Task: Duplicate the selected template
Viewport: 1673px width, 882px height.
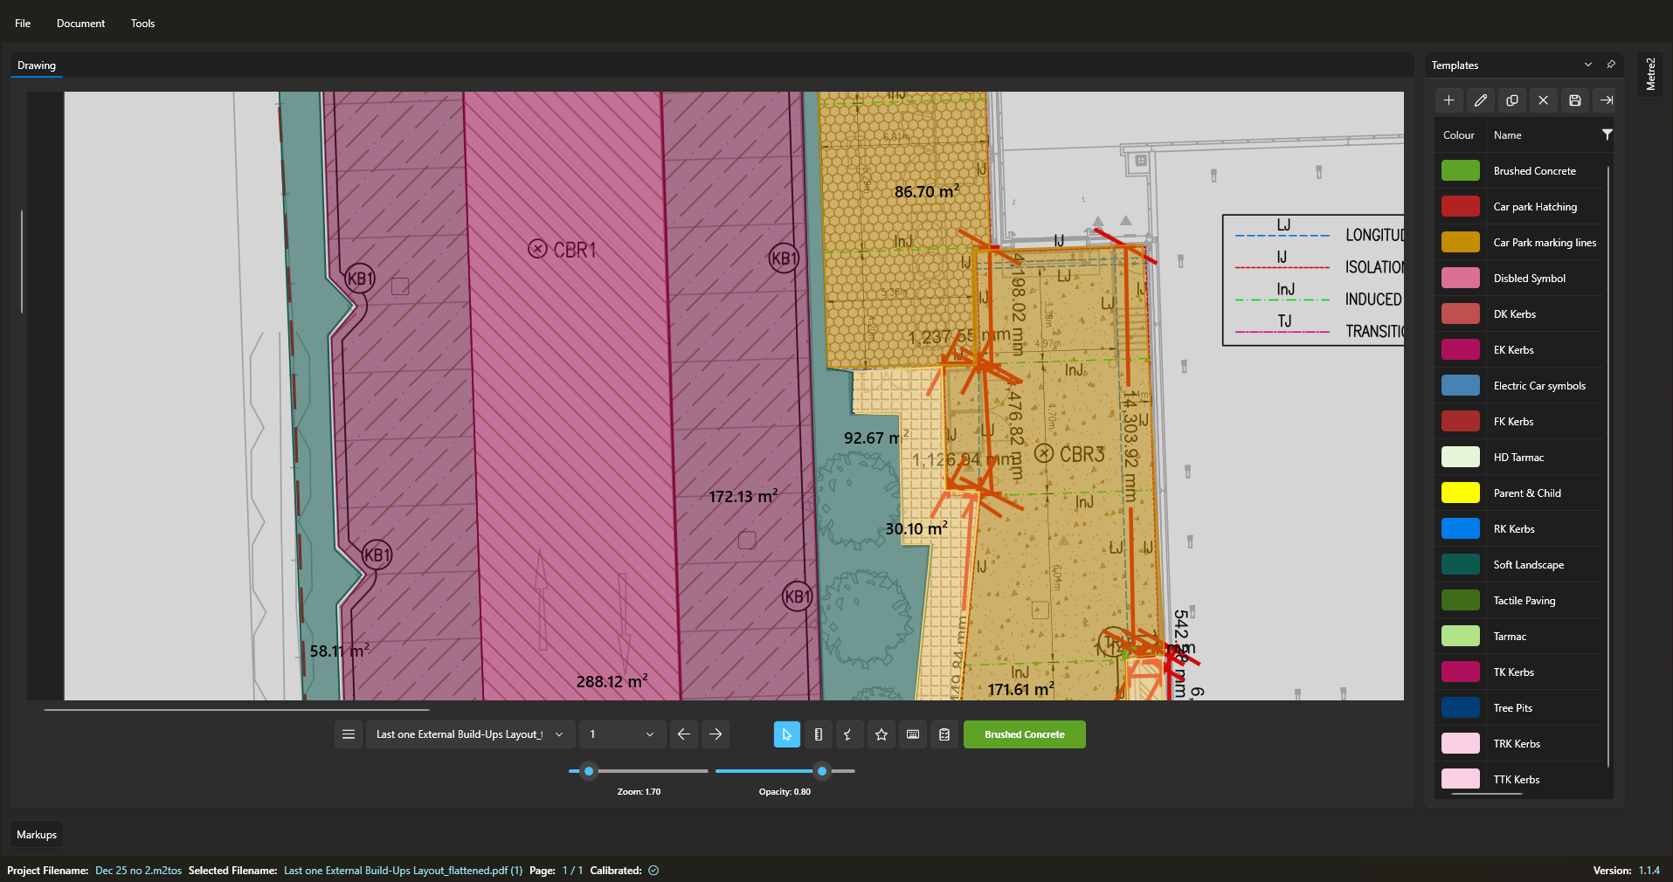Action: (x=1511, y=100)
